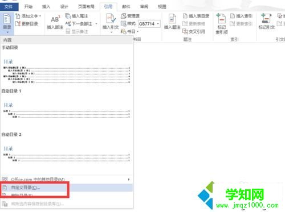
Task: Click the 自定义目录(C) menu icon
Action: tap(5, 188)
